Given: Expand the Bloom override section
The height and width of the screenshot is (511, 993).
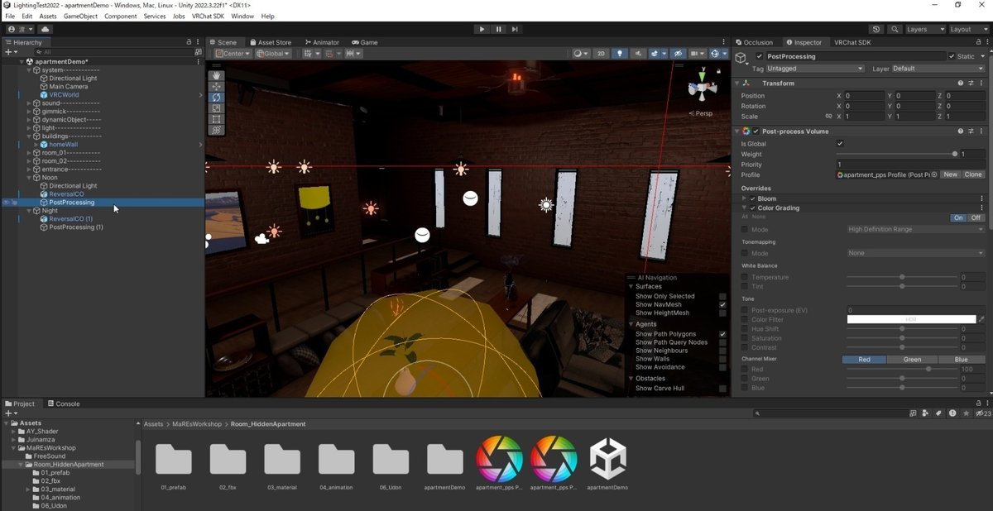Looking at the screenshot, I should pos(745,198).
